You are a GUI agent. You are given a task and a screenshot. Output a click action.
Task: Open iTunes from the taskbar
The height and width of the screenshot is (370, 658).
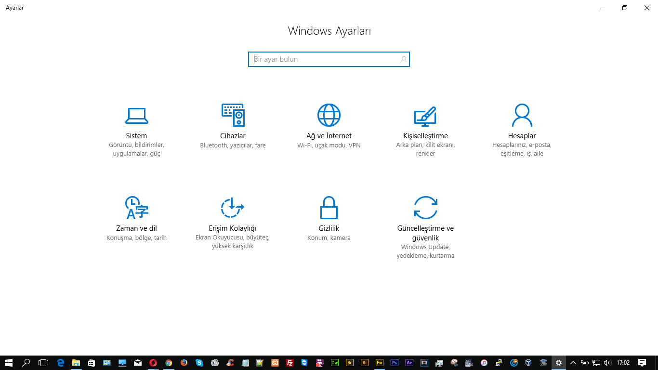tap(484, 363)
